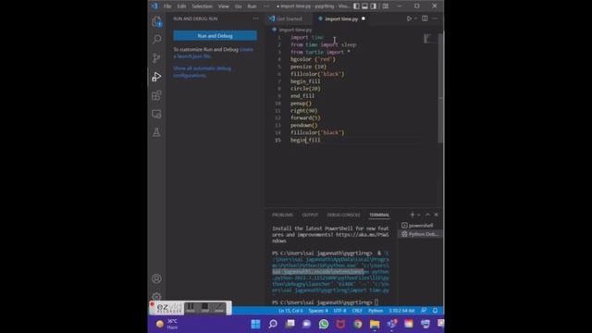Screen dimensions: 592x333
Task: Open the Extensions view
Action: coord(156,95)
